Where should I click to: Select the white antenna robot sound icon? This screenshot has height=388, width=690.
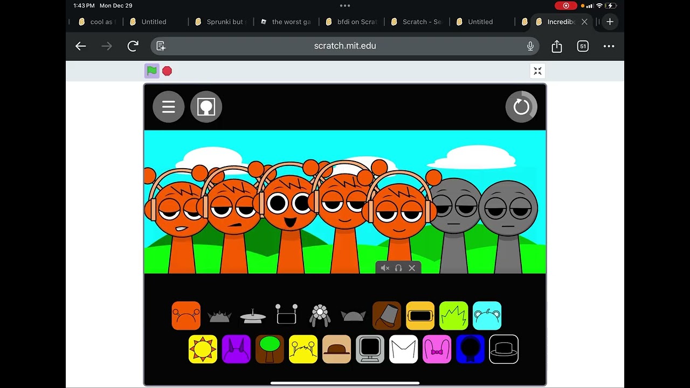[x=286, y=314]
